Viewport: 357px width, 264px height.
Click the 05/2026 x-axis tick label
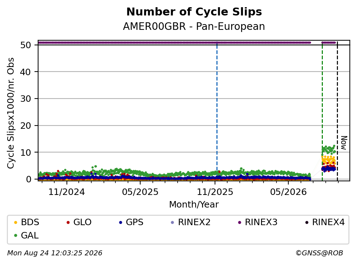(x=288, y=192)
